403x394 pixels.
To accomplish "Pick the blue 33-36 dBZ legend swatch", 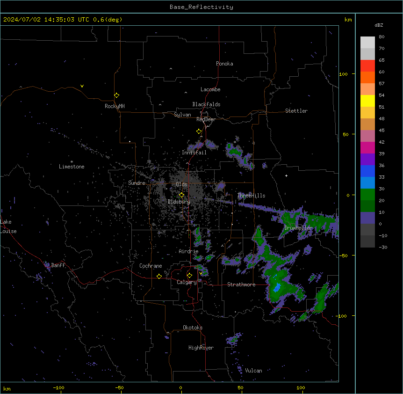I will click(367, 171).
